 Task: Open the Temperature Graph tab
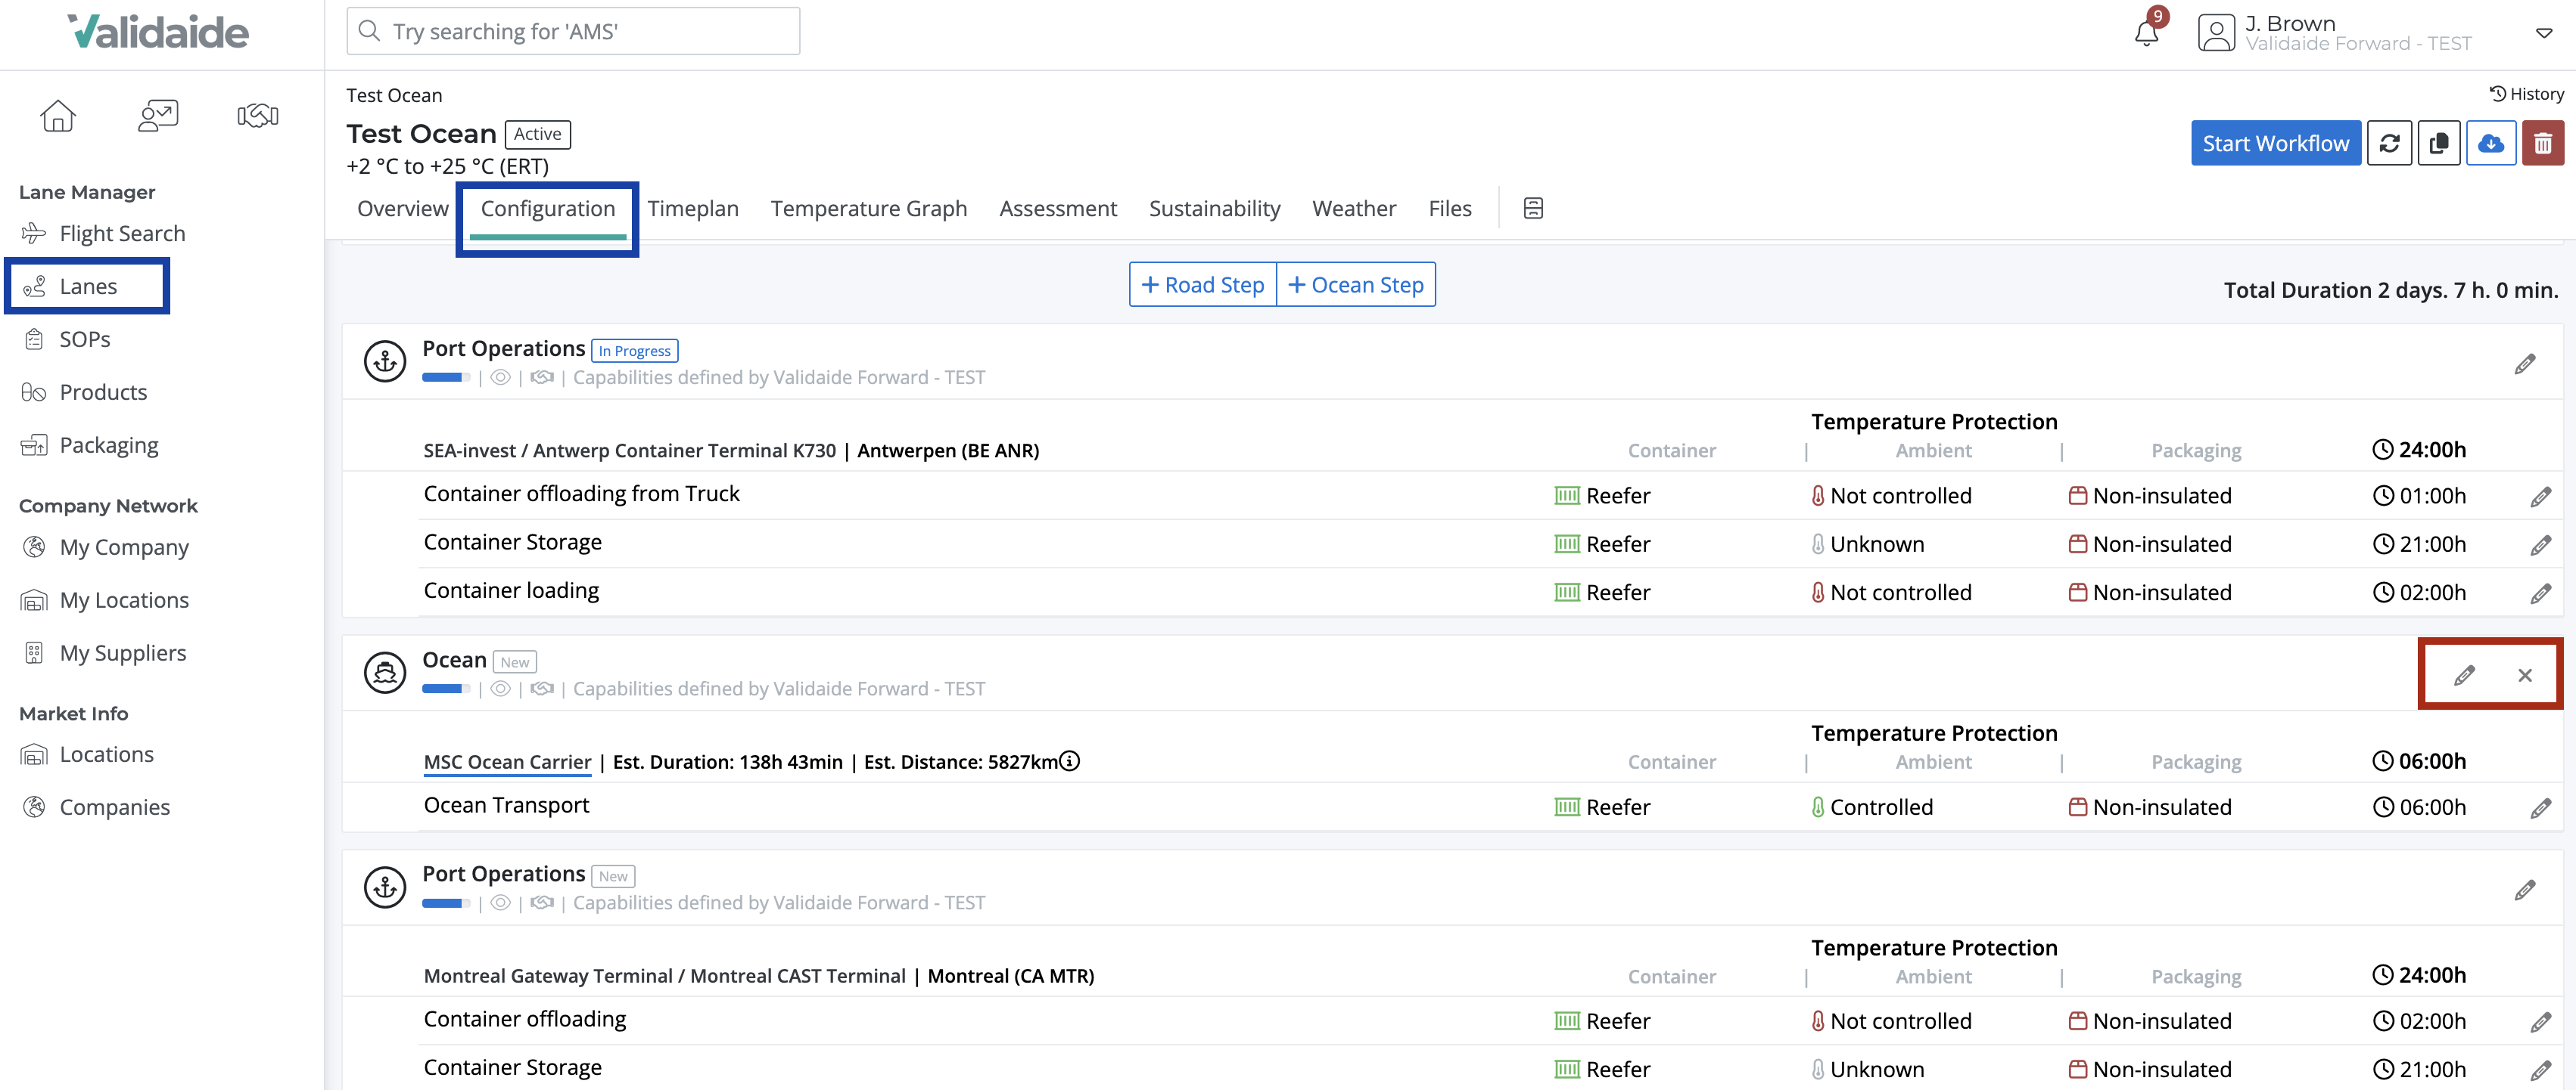[869, 209]
